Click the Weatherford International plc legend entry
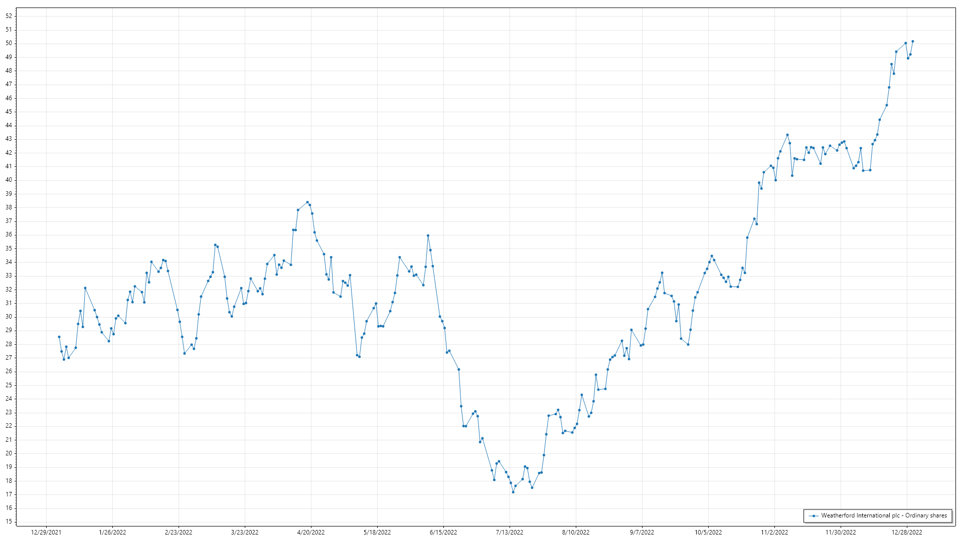963x541 pixels. click(x=878, y=515)
